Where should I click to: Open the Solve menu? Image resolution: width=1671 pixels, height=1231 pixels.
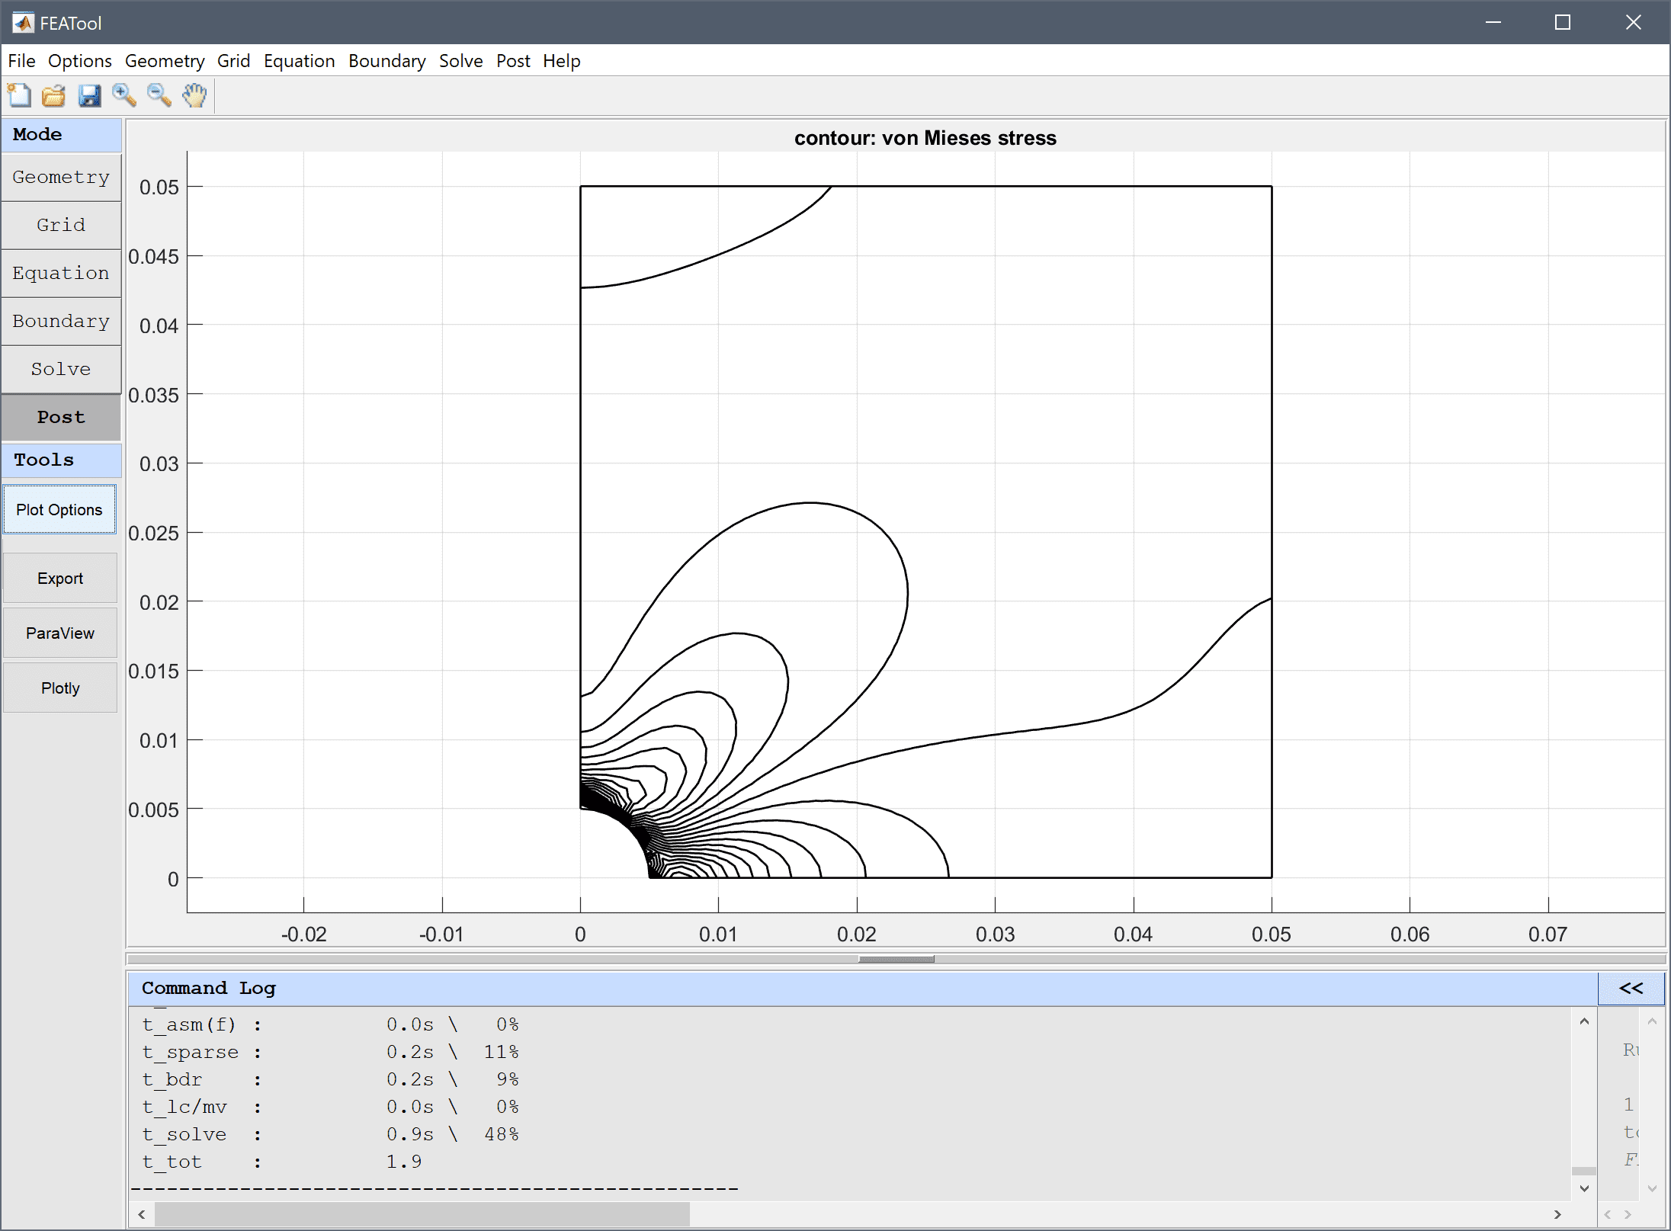460,61
